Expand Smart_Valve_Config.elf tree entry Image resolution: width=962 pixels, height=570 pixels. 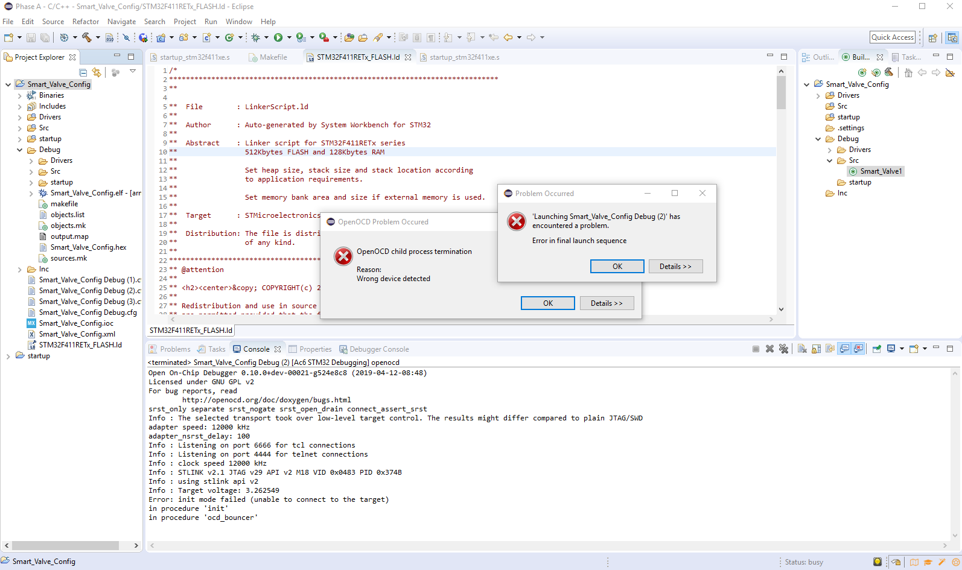(31, 193)
